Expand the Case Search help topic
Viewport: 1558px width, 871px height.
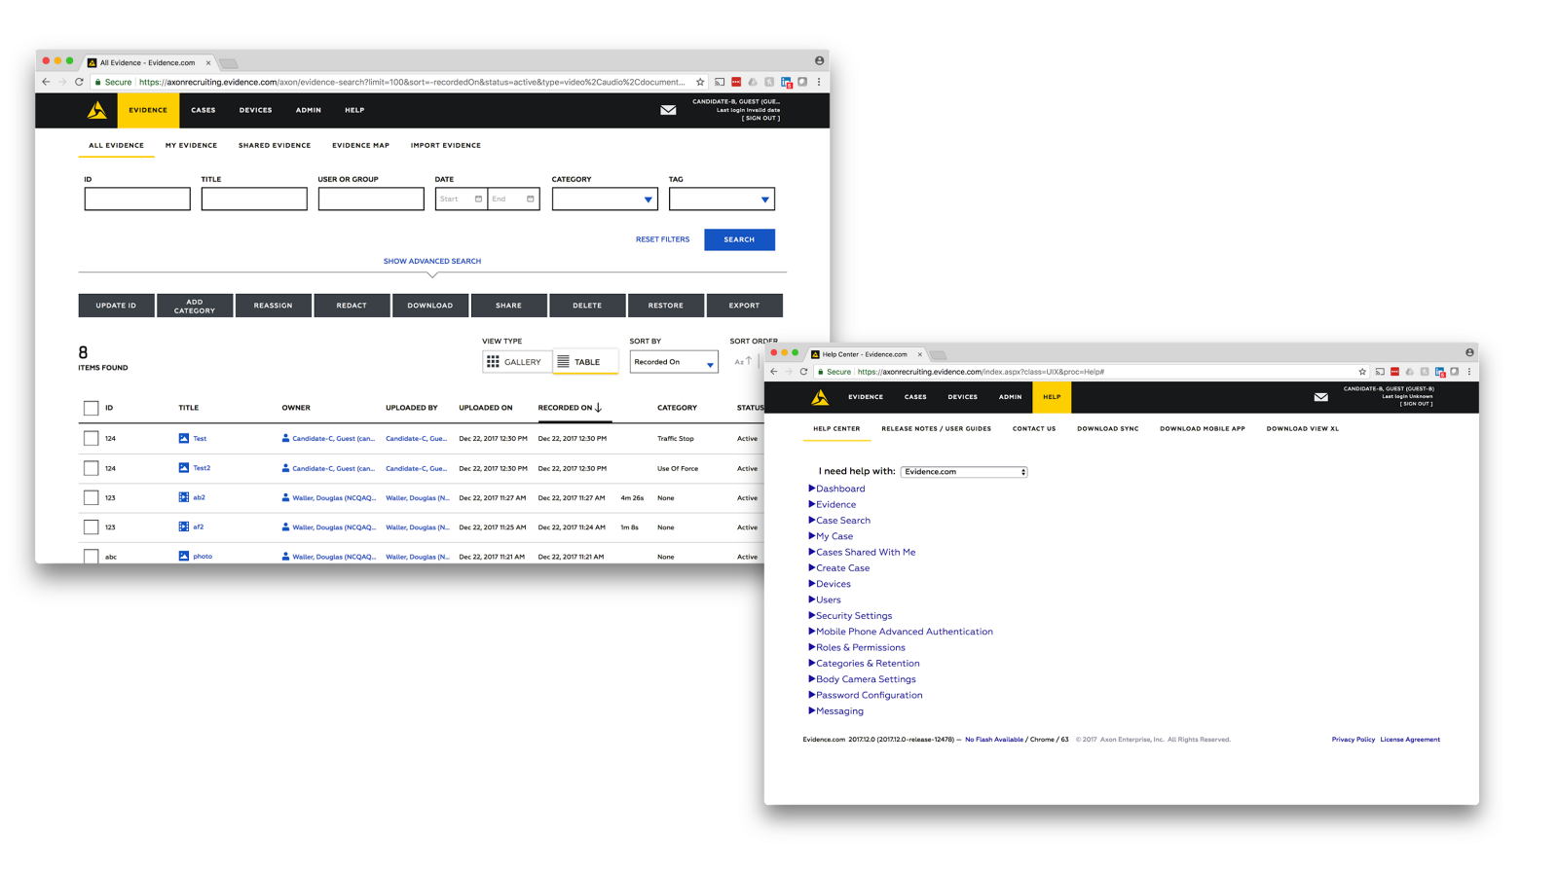(839, 521)
